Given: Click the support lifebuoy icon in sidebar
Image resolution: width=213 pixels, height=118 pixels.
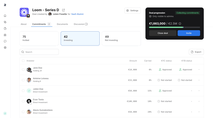Looking at the screenshot, I should [5, 48].
